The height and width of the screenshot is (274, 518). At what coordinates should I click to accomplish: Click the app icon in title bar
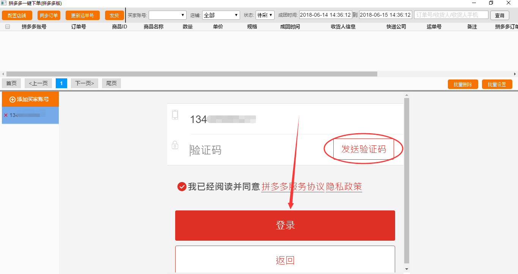tap(3, 3)
